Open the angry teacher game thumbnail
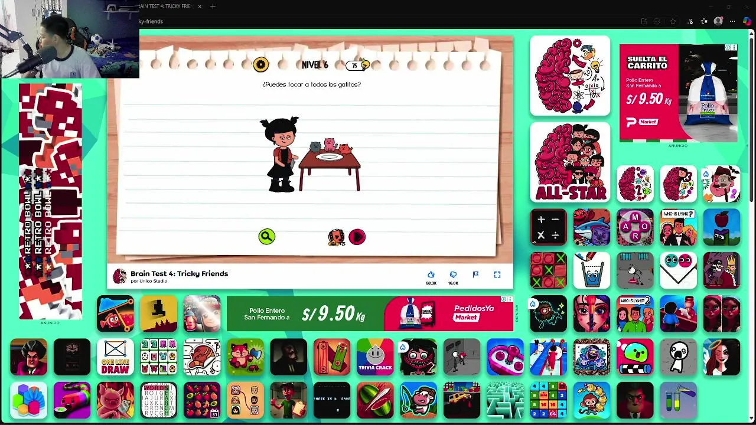The image size is (756, 425). (x=28, y=357)
